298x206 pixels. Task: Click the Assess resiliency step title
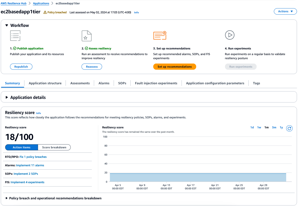(x=100, y=48)
